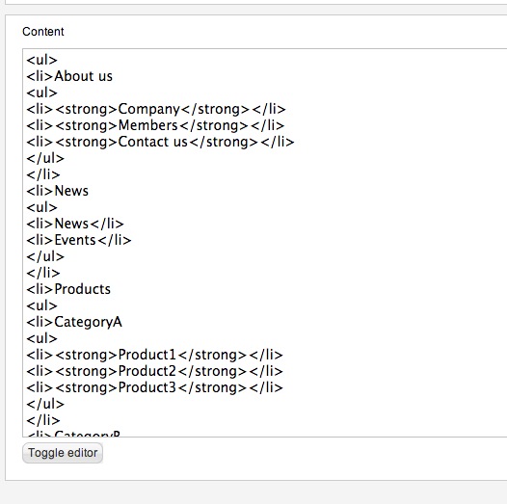The height and width of the screenshot is (504, 507).
Task: Place cursor on the About us line
Action: click(x=69, y=76)
